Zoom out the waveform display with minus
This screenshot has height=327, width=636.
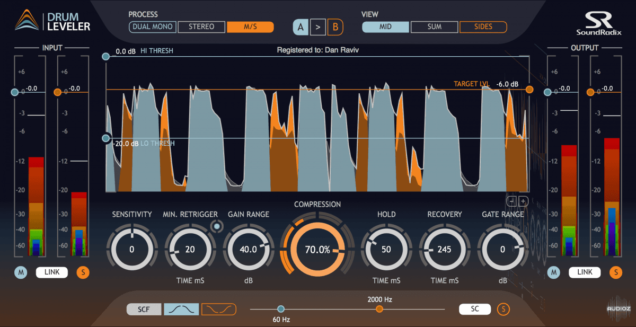(x=512, y=201)
